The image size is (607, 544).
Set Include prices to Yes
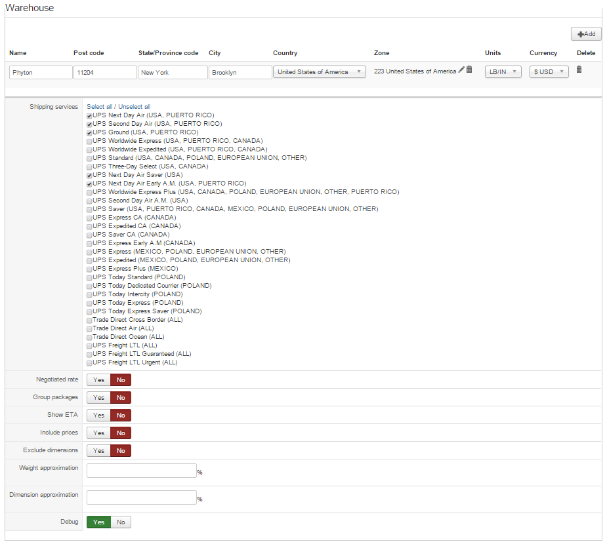(x=98, y=433)
